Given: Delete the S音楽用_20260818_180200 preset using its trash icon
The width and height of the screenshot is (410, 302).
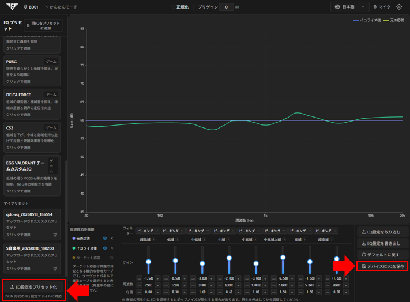Looking at the screenshot, I should pyautogui.click(x=55, y=269).
